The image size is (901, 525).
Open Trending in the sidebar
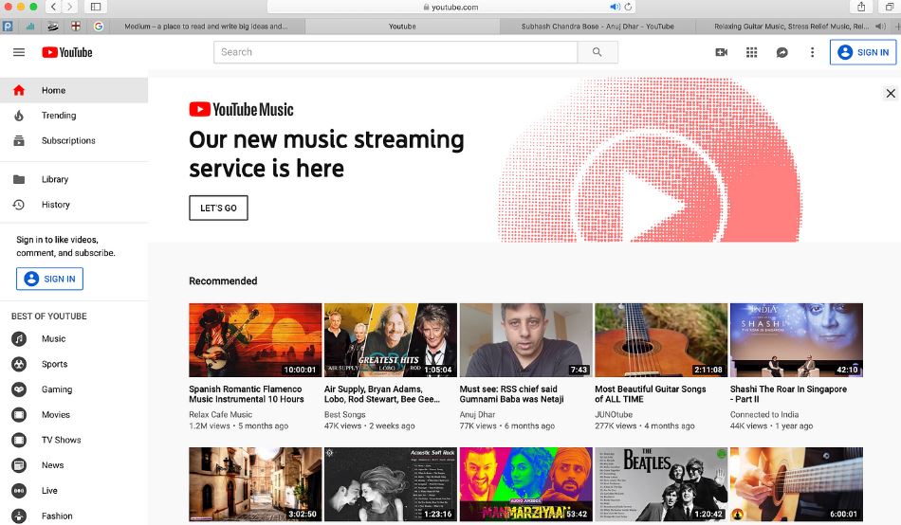click(74, 116)
